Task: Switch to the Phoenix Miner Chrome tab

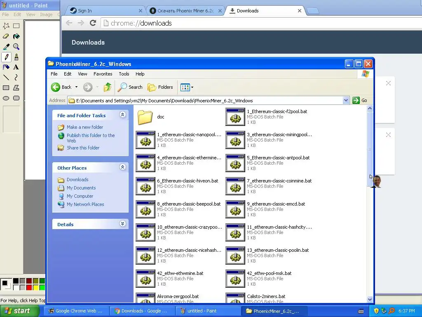Action: (186, 11)
